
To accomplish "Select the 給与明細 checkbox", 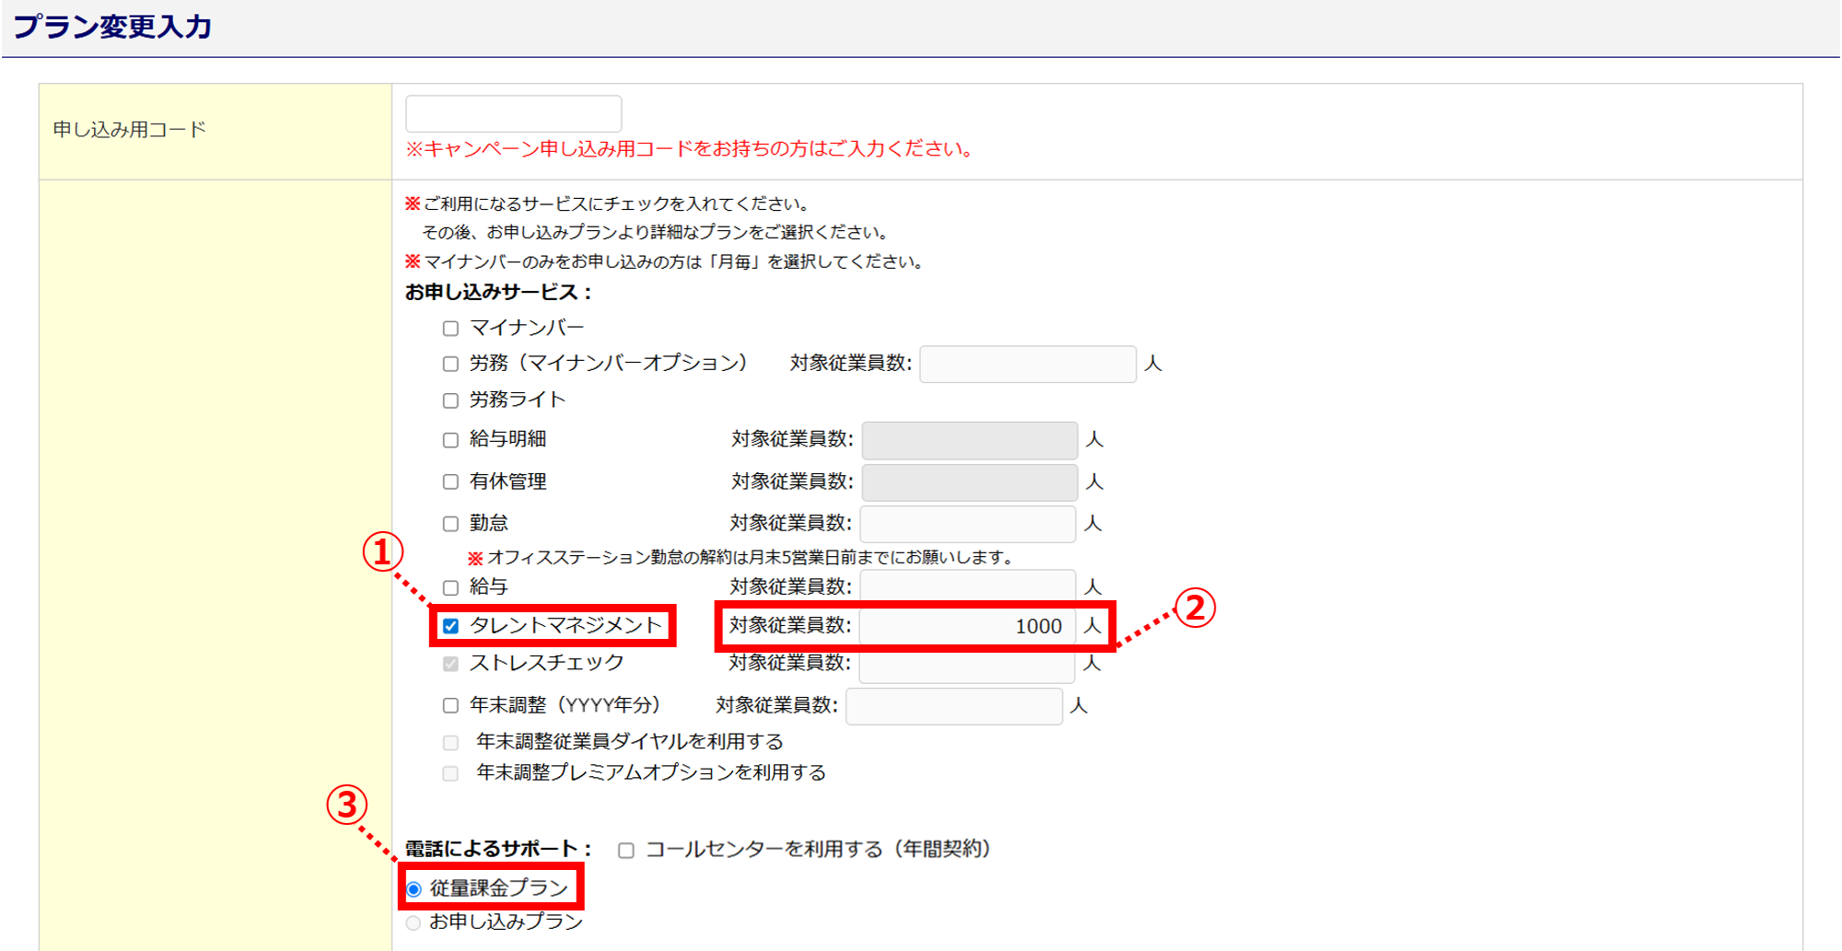I will pos(450,440).
